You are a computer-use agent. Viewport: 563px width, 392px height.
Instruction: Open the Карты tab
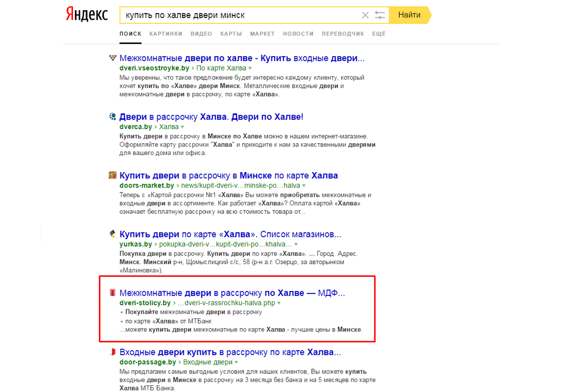click(x=231, y=34)
